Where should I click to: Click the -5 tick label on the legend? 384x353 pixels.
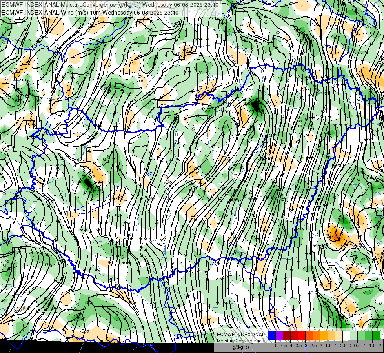(275, 346)
